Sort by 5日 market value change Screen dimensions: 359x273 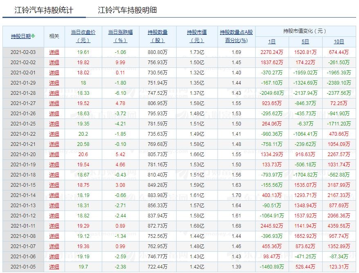point(305,42)
